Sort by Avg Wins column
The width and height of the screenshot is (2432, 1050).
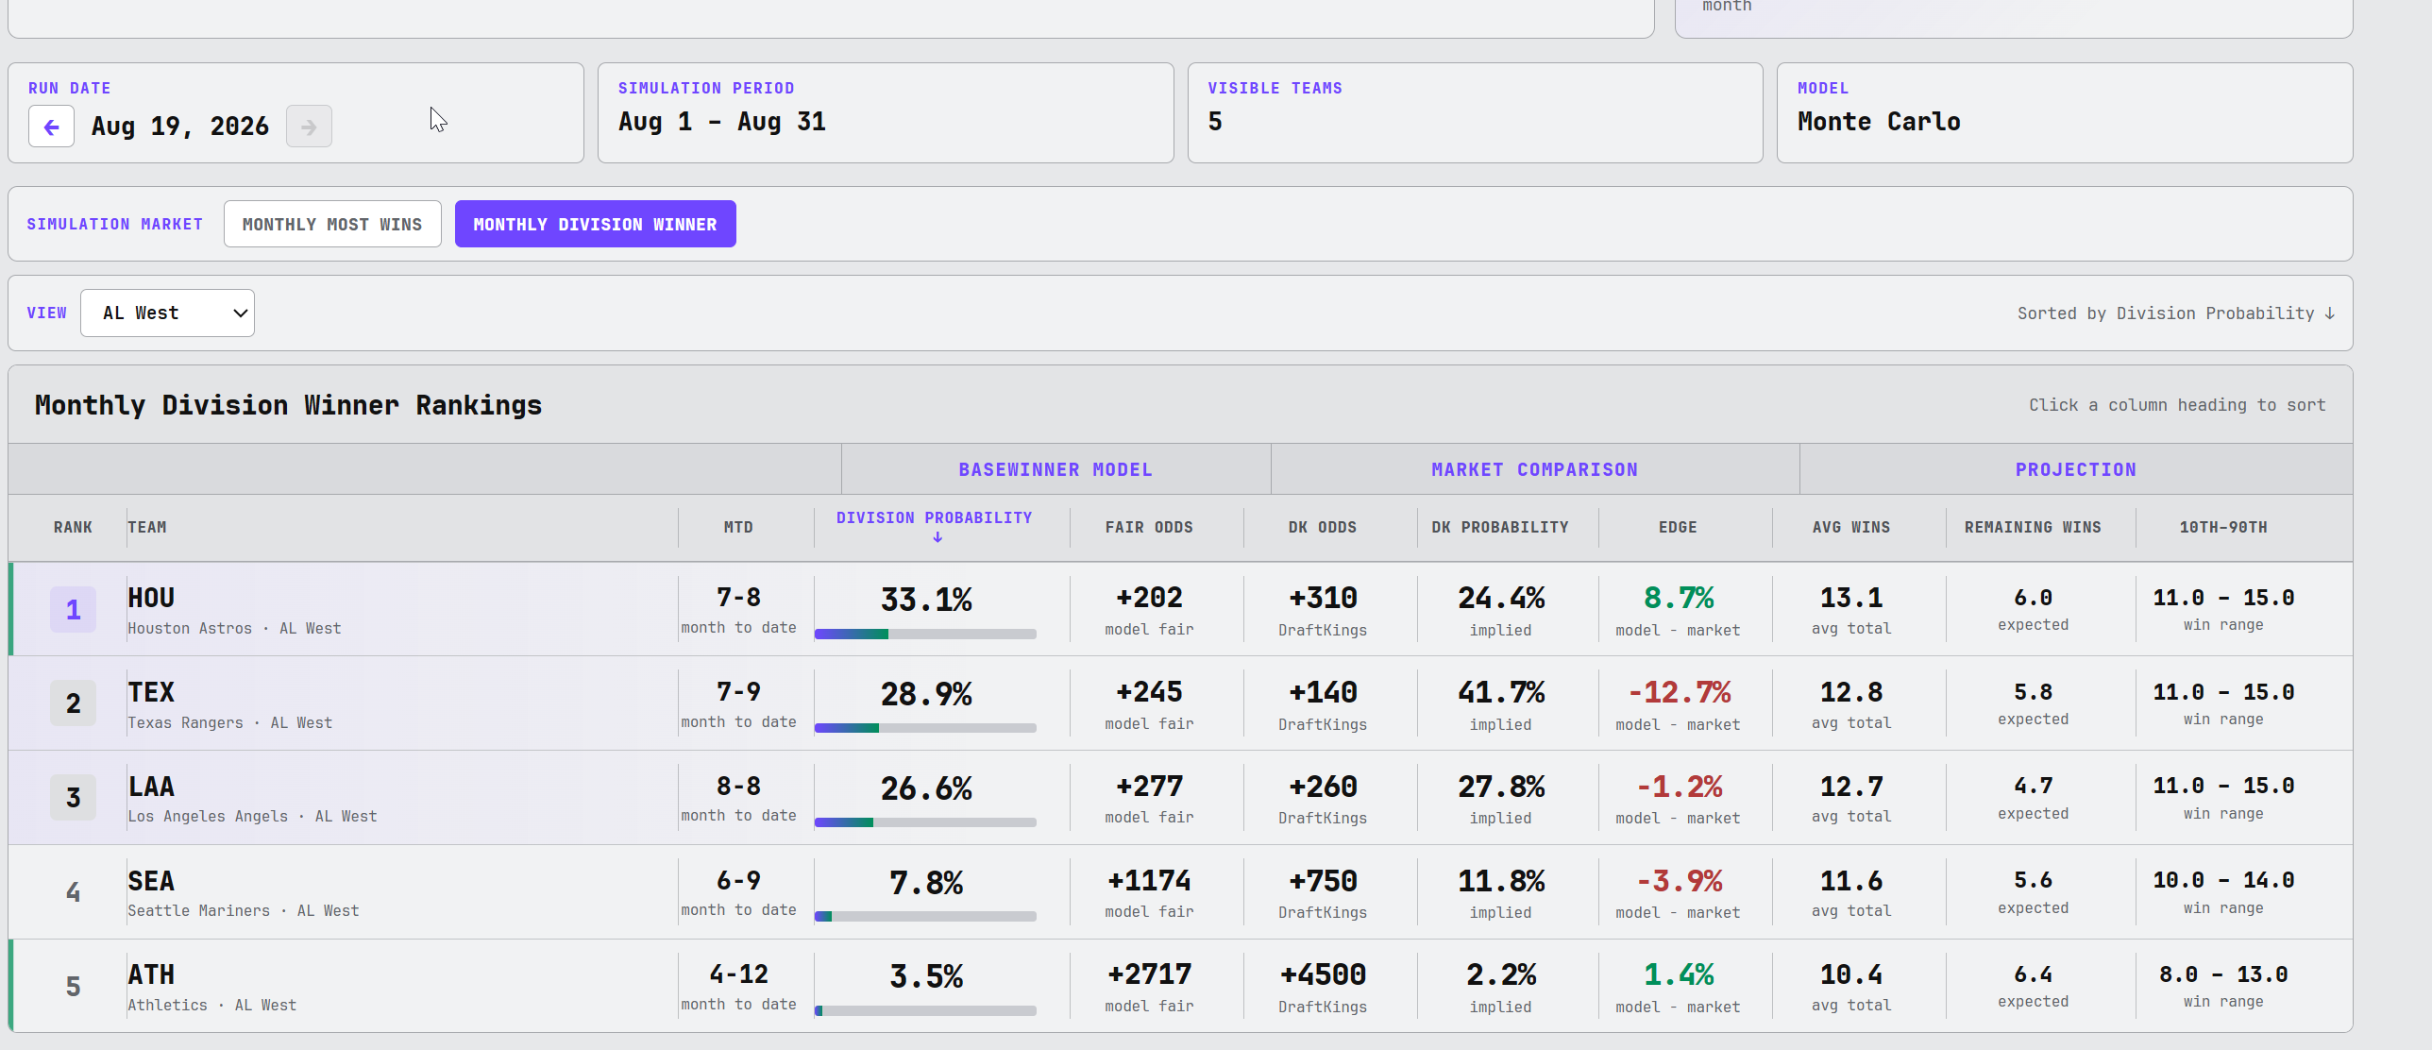1850,527
